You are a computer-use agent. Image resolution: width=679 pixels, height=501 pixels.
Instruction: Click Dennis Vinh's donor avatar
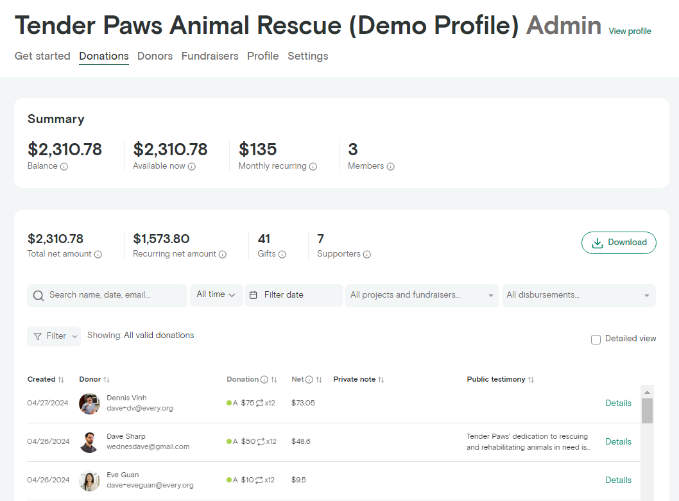[89, 403]
